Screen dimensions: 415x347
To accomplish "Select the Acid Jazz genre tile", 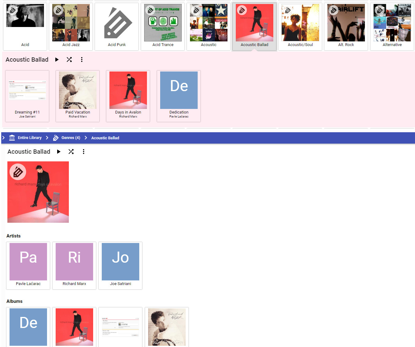I will (x=71, y=26).
